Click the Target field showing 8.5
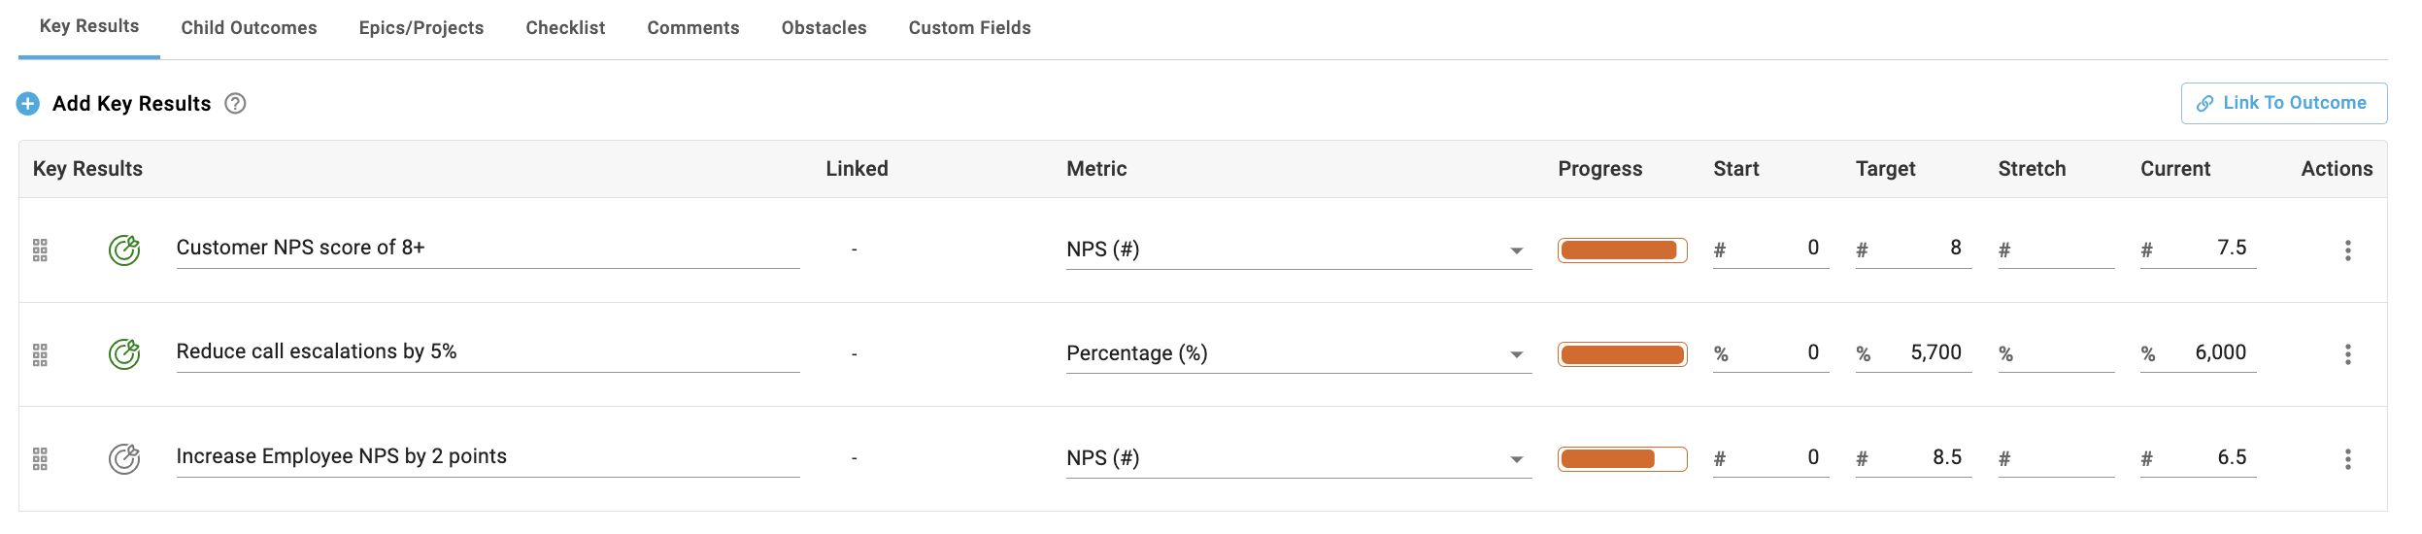 (1913, 458)
